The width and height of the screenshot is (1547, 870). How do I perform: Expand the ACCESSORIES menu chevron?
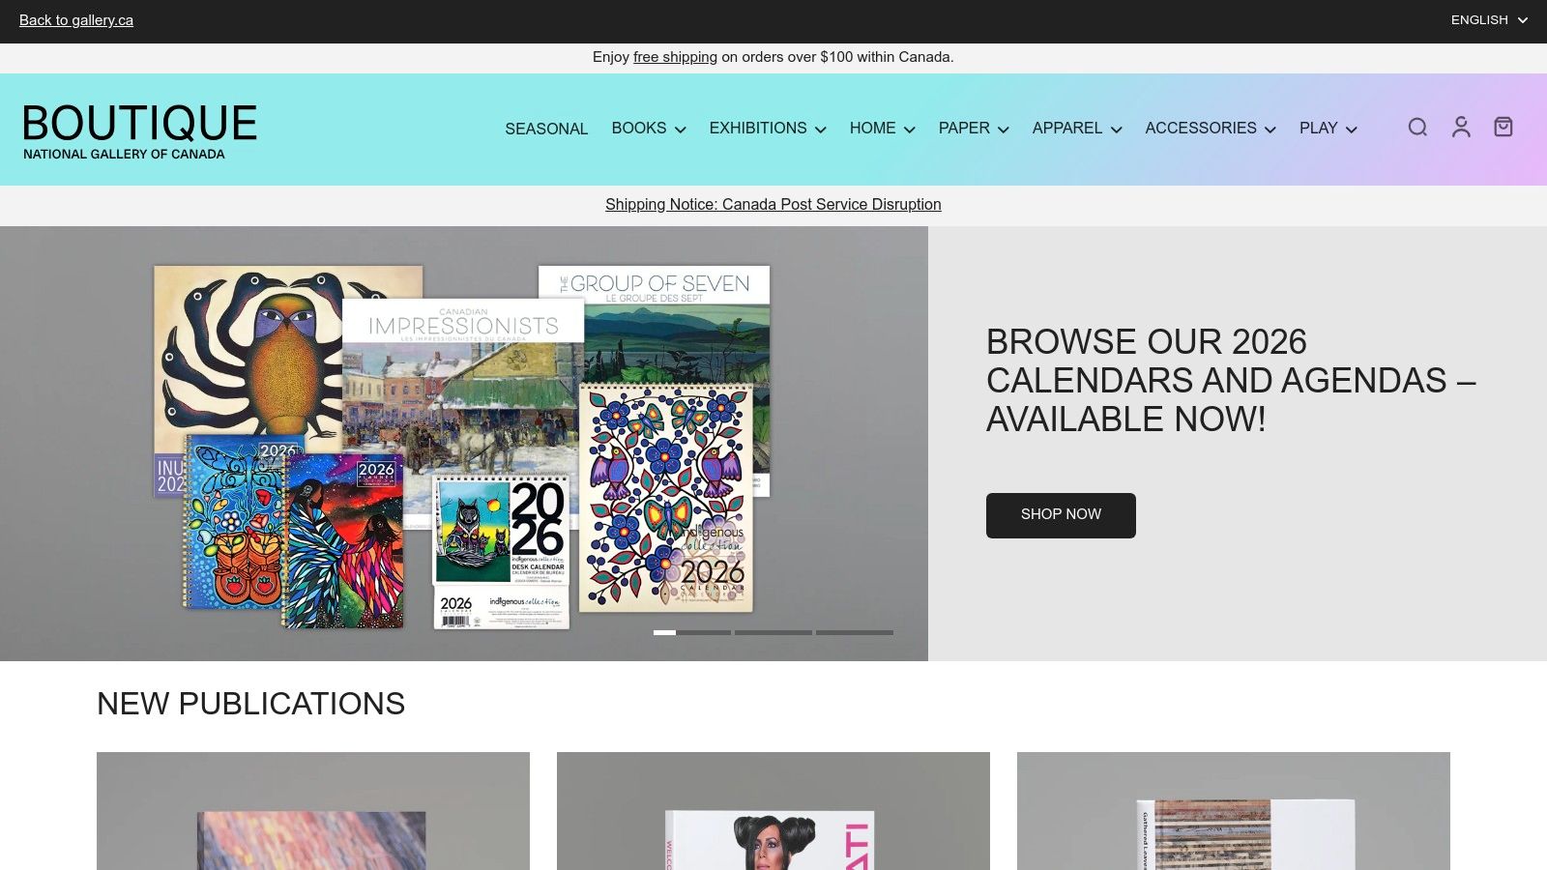click(1270, 130)
